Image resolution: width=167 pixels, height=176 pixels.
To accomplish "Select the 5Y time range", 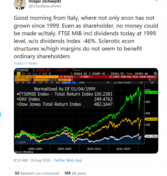I will [x=52, y=83].
